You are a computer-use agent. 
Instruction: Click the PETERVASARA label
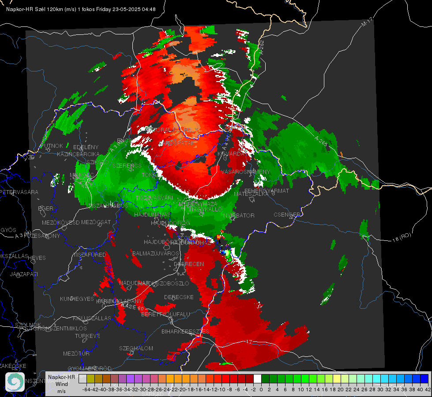(x=19, y=192)
